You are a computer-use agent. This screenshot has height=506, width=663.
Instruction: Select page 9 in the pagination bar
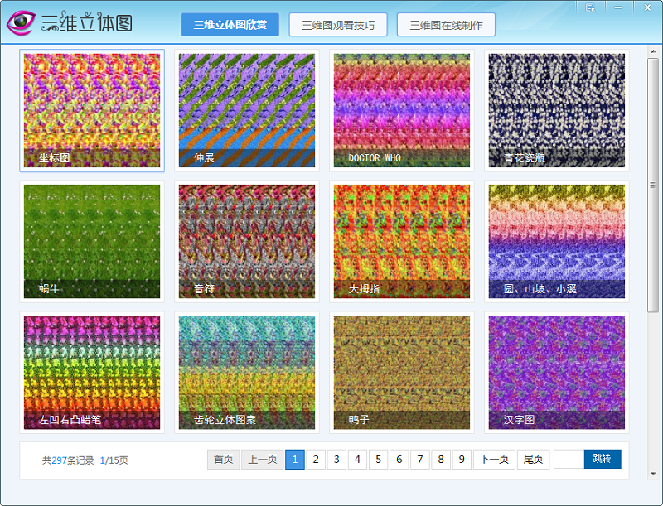462,459
